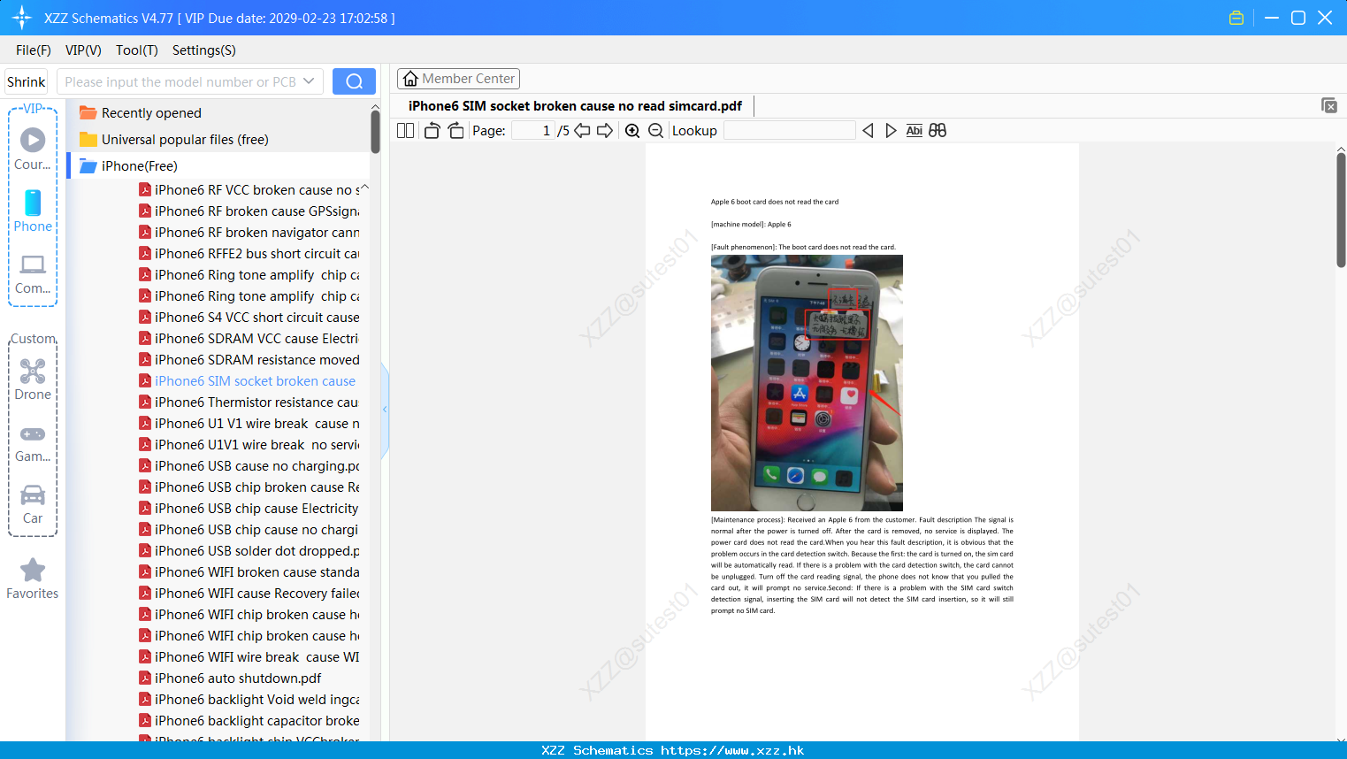
Task: Open Member Center
Action: [x=459, y=79]
